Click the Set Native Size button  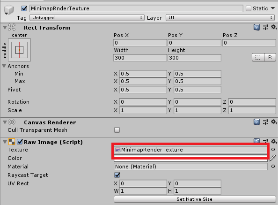pos(195,199)
